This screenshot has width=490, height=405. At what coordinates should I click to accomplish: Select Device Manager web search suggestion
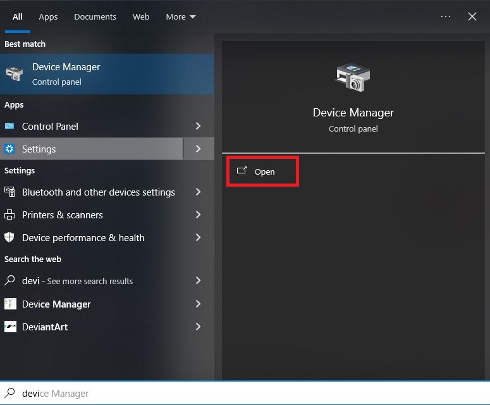92,304
